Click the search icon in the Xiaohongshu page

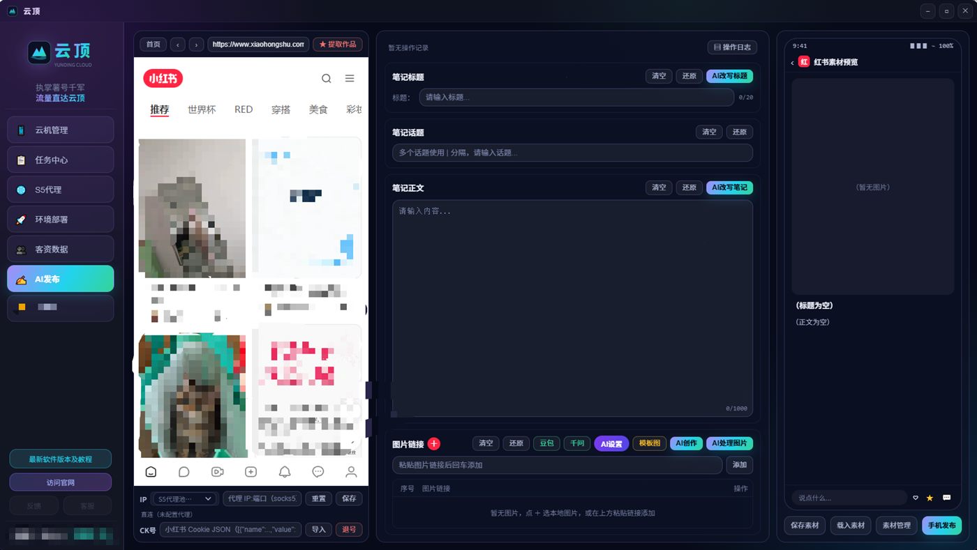[327, 79]
